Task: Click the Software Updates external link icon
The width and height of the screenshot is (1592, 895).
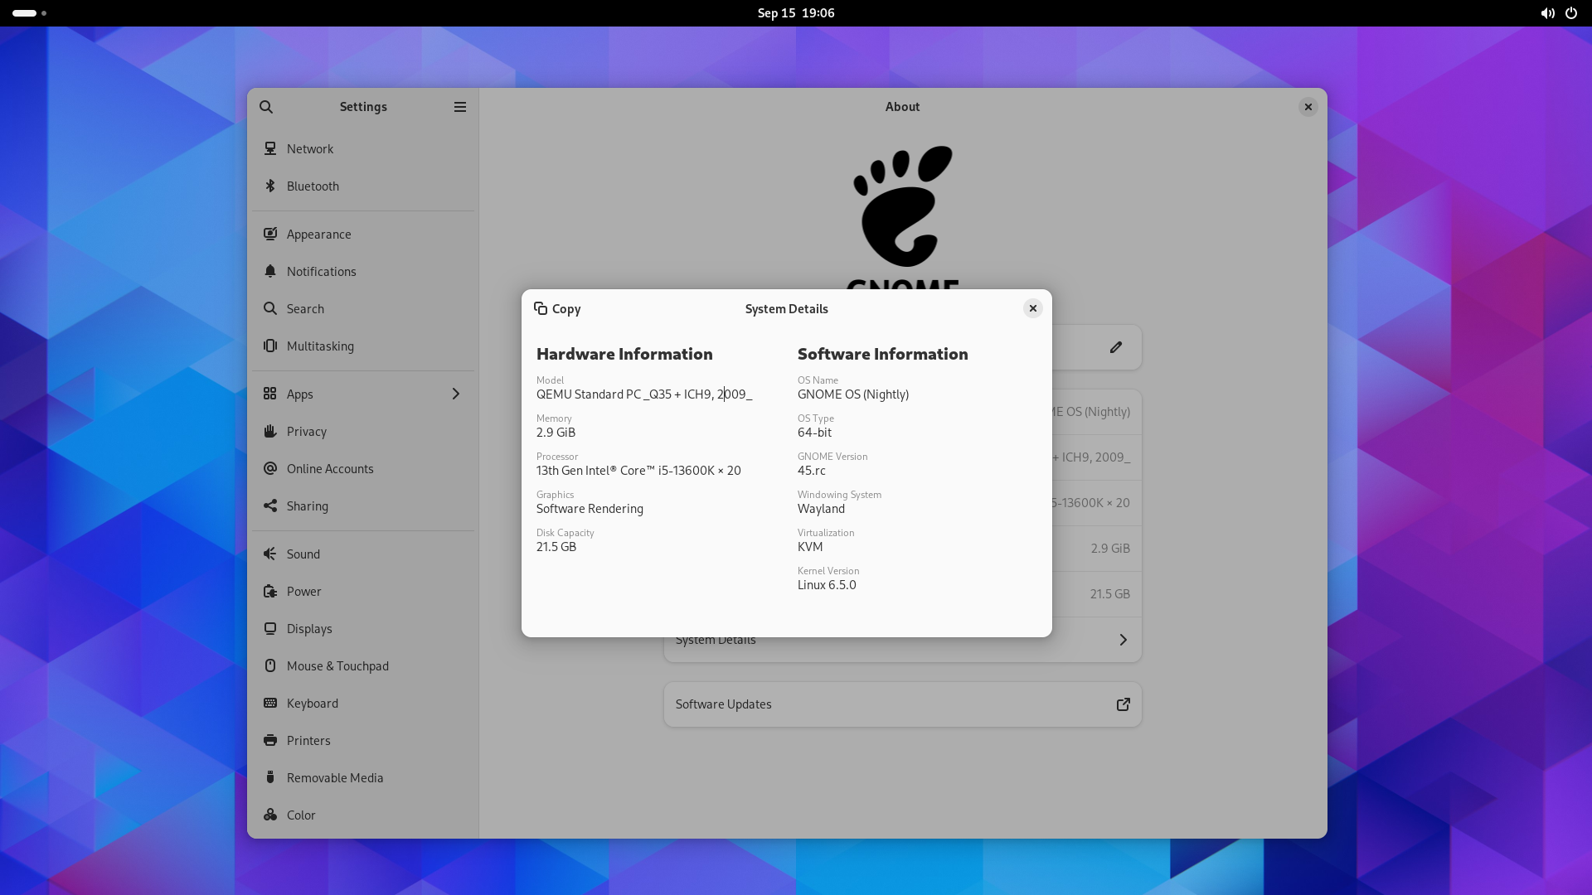Action: click(1124, 704)
